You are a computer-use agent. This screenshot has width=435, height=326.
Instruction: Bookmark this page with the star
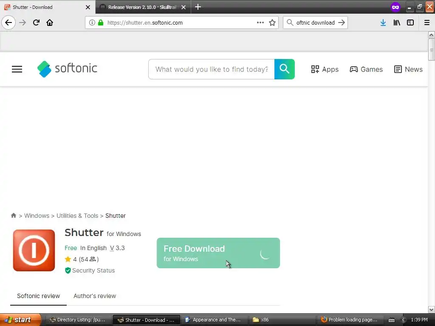click(x=272, y=22)
